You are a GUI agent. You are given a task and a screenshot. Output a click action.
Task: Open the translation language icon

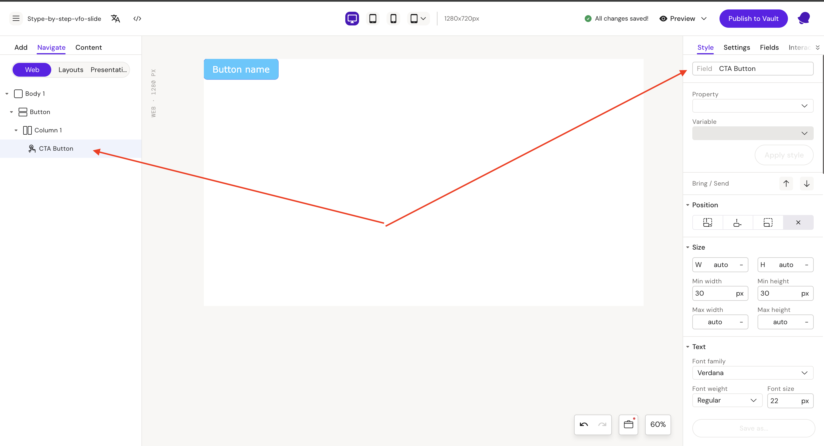point(115,19)
